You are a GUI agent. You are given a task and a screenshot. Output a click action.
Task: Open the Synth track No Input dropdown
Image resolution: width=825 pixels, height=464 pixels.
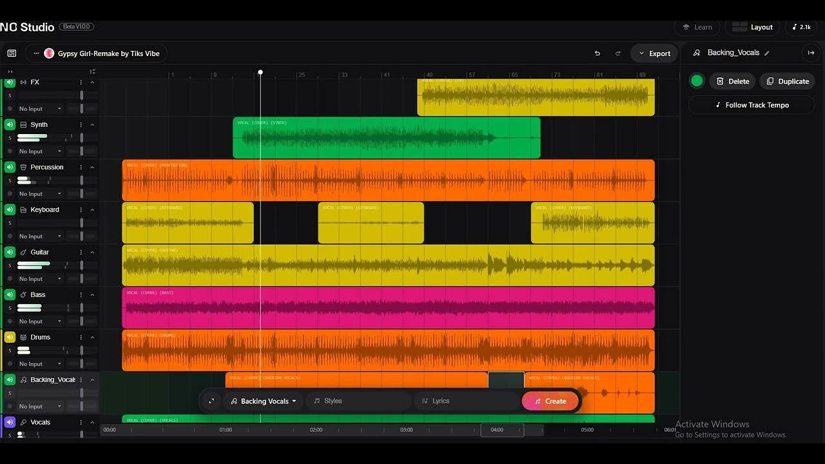[40, 151]
